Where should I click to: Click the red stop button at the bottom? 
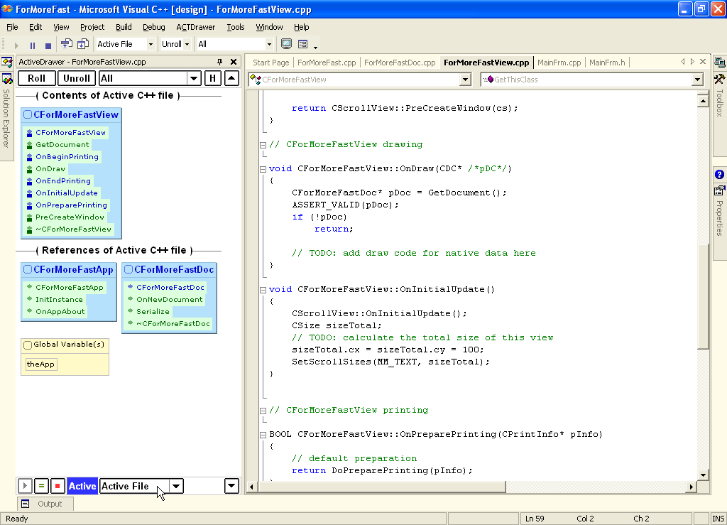(x=58, y=486)
